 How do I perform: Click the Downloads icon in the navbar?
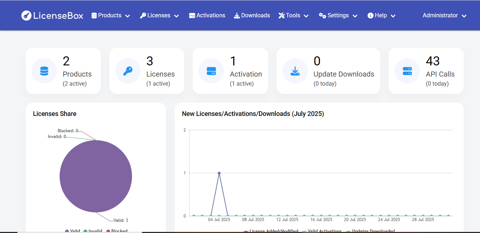tap(237, 15)
